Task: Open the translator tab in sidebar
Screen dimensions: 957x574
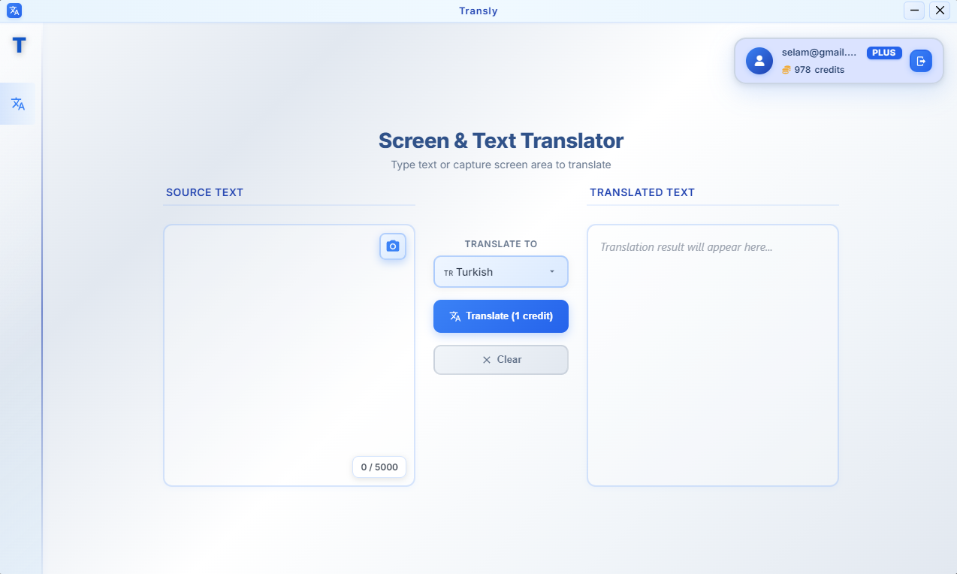Action: click(x=18, y=104)
